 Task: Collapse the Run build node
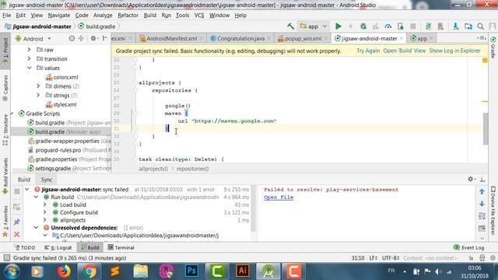point(37,197)
